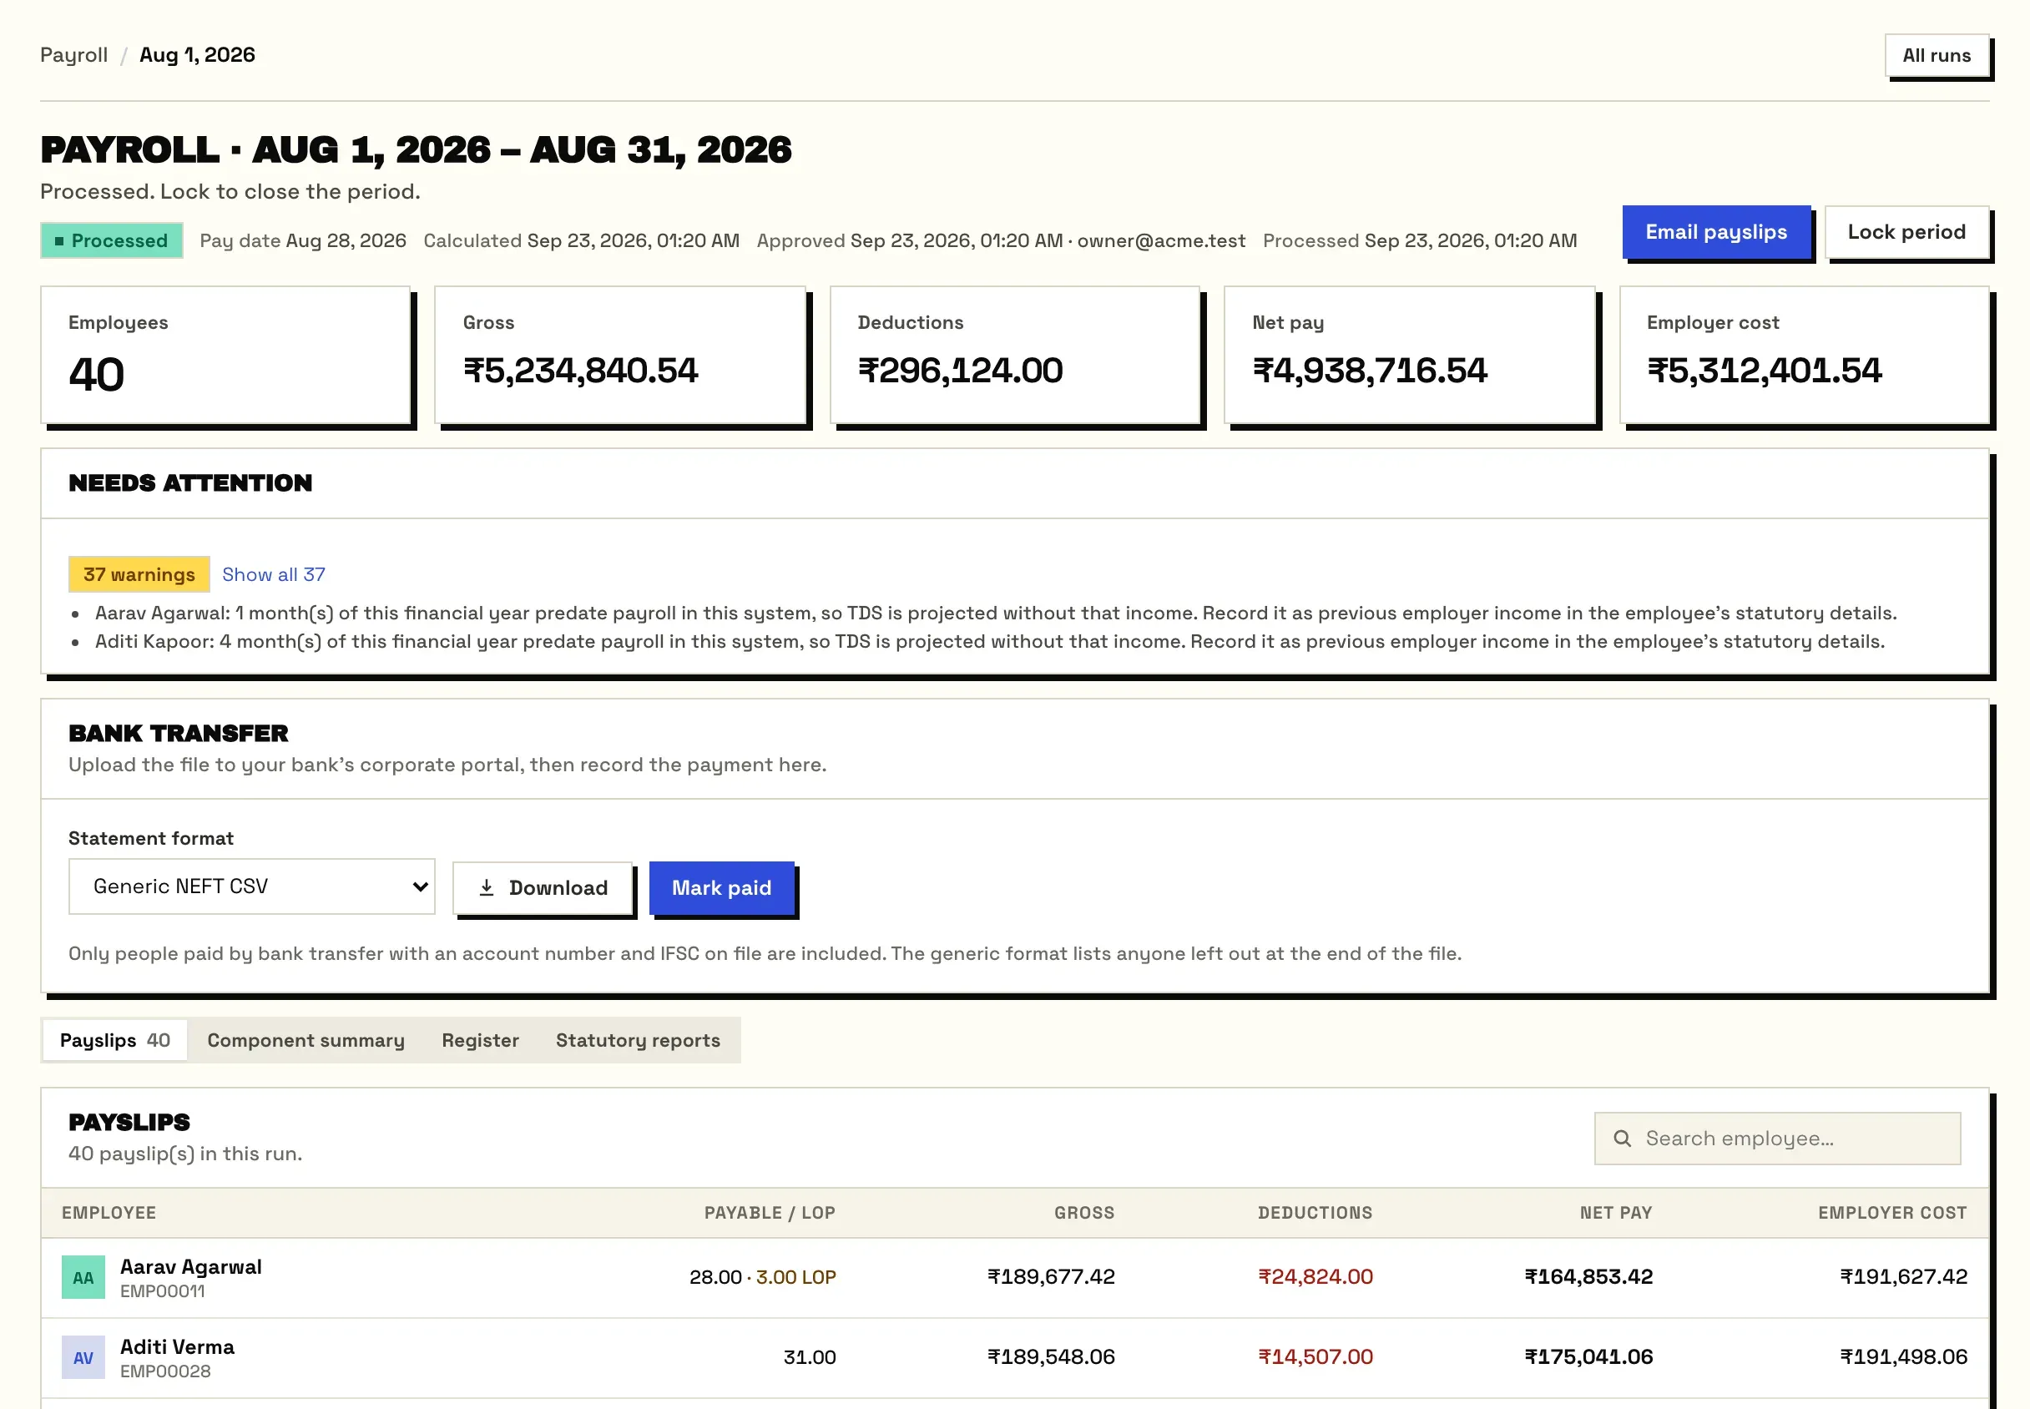Switch to the Register tab
The height and width of the screenshot is (1409, 2030).
click(x=480, y=1041)
